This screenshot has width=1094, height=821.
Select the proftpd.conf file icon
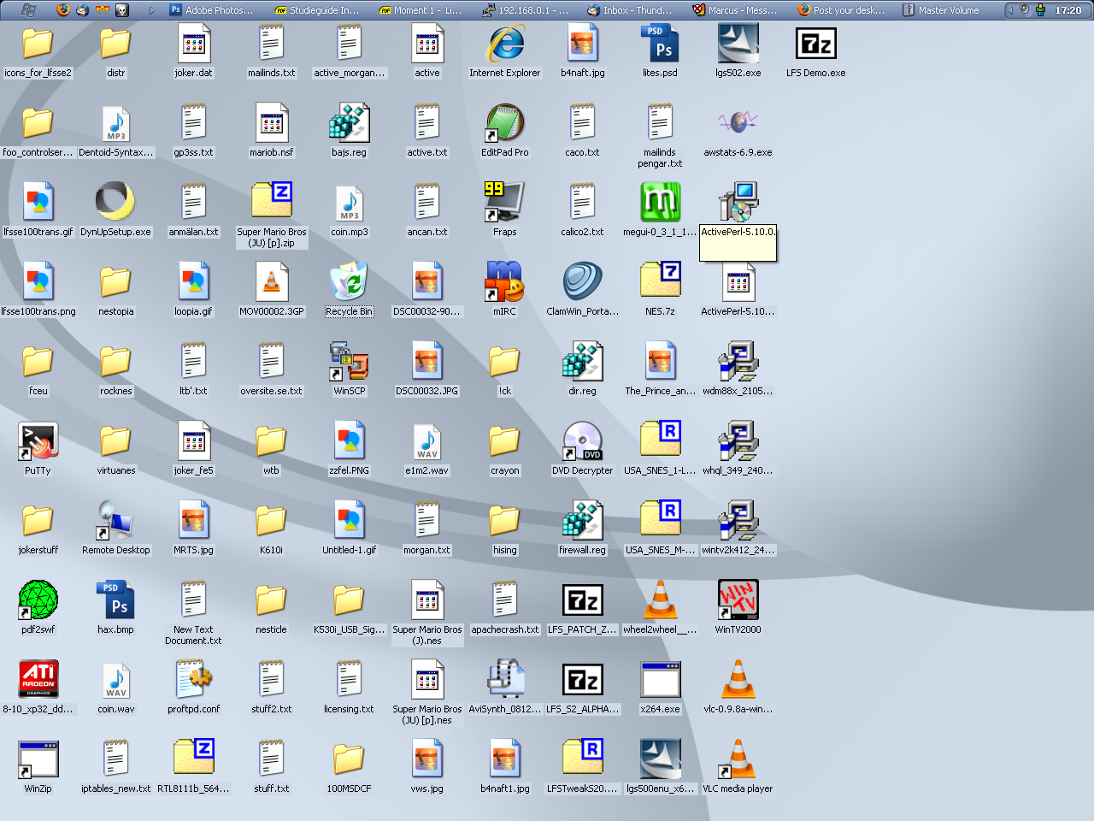(x=193, y=680)
